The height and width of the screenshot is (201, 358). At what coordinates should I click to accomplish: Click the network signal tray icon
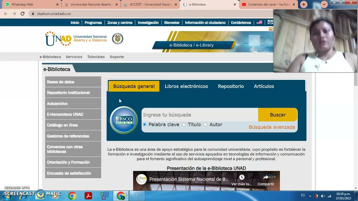(329, 196)
